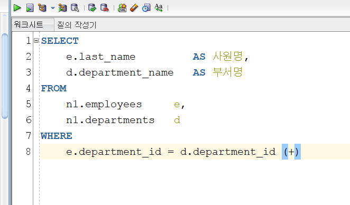Click the 사원명 alias text

pyautogui.click(x=227, y=56)
